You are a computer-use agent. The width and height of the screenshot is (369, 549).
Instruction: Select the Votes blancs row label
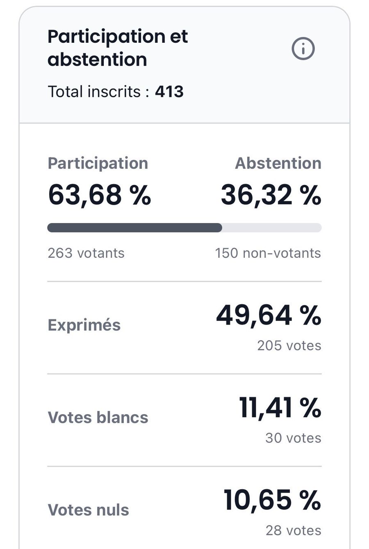click(98, 418)
